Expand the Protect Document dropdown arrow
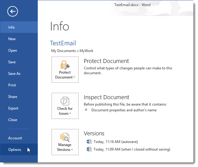 74,78
